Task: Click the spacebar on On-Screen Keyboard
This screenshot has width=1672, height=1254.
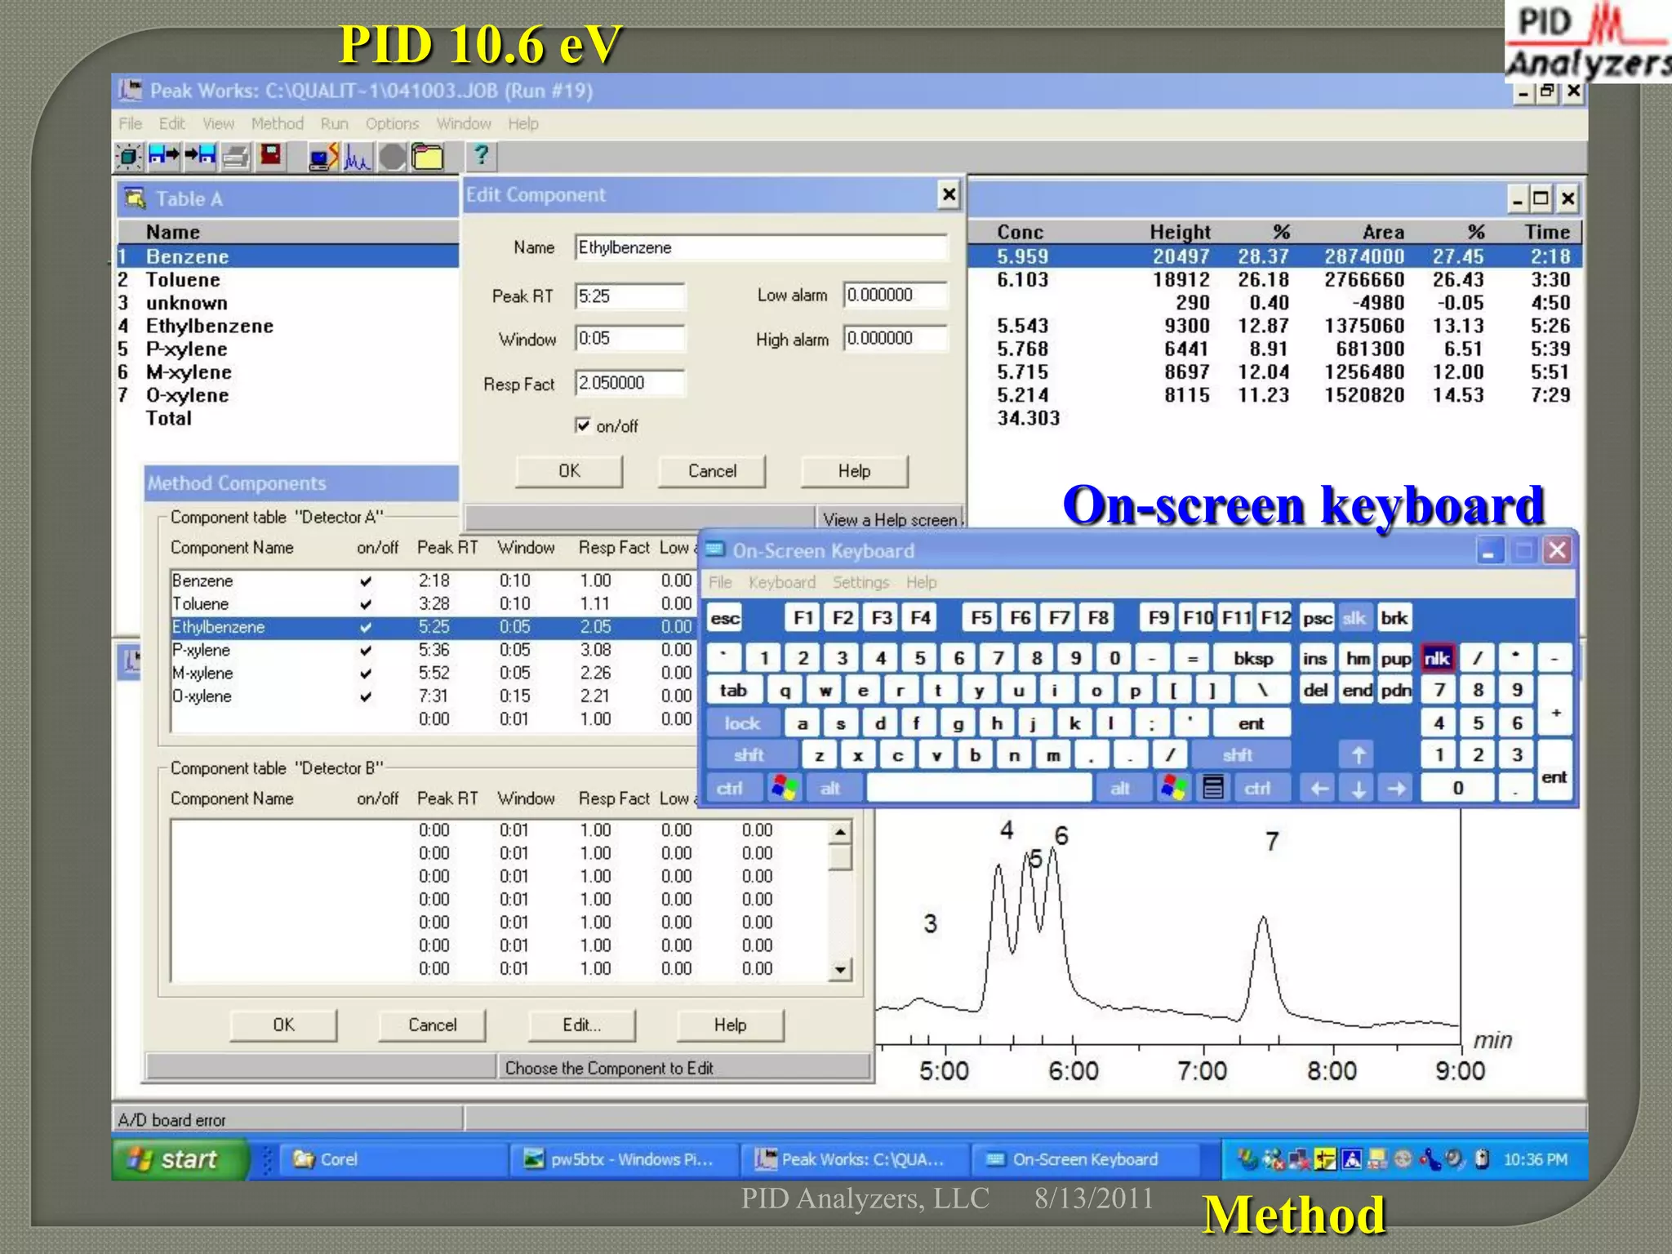Action: pyautogui.click(x=980, y=788)
